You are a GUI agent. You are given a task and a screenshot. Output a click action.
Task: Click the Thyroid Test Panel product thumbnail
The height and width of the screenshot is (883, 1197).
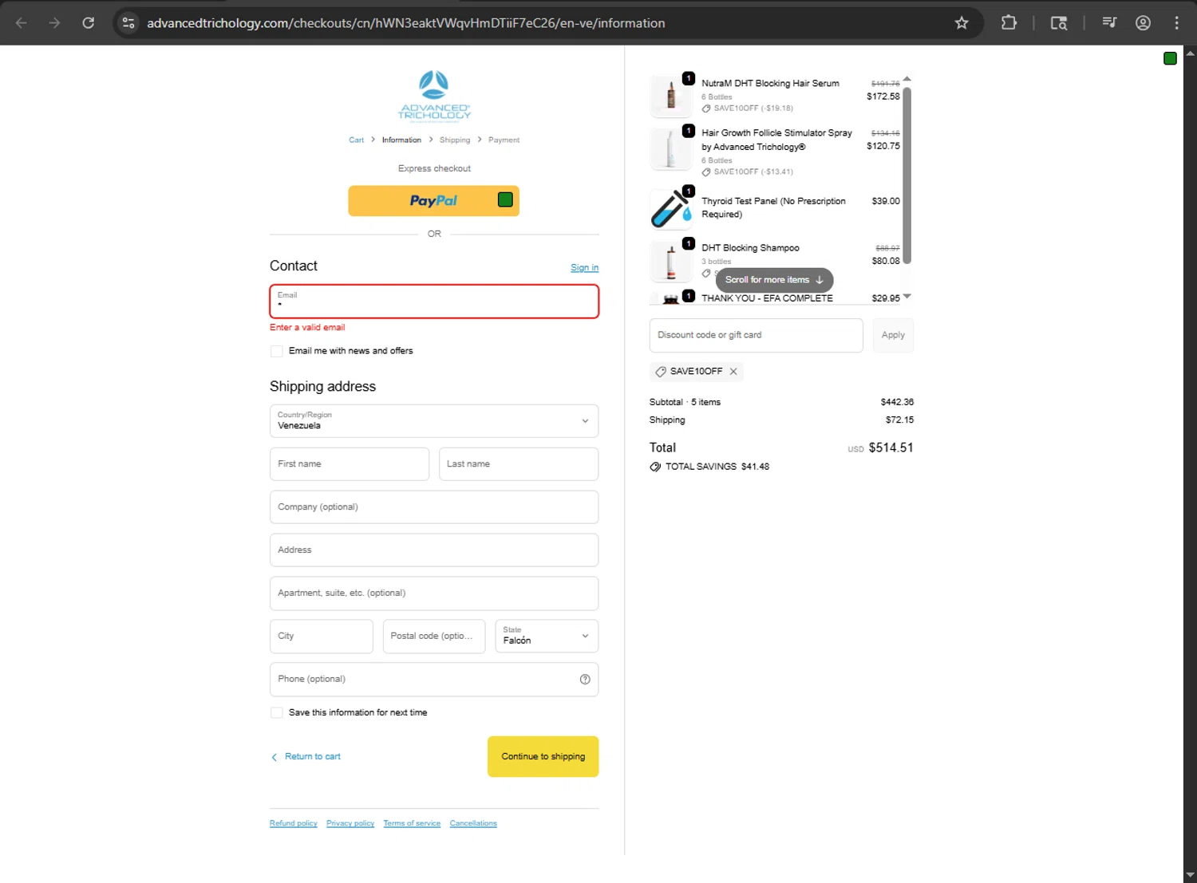pos(671,209)
